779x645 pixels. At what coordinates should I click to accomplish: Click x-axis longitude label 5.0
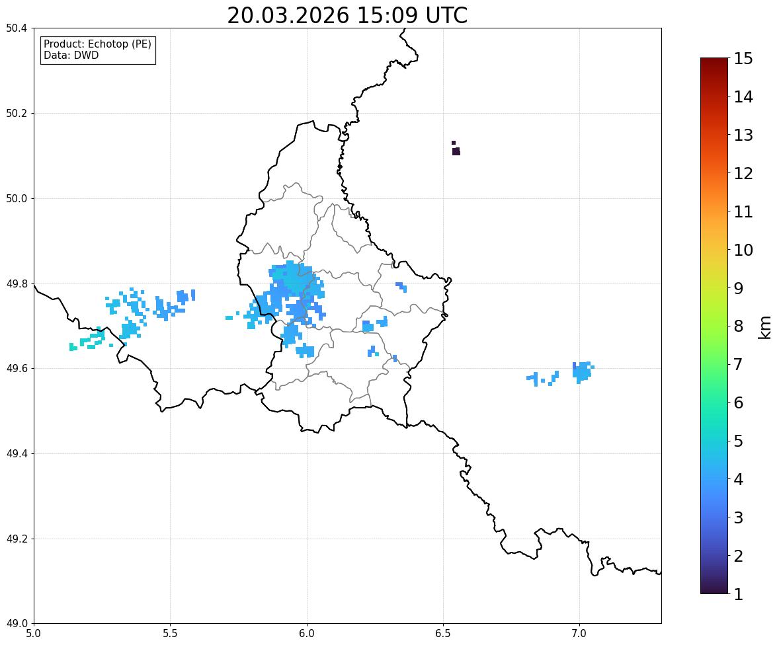click(34, 634)
